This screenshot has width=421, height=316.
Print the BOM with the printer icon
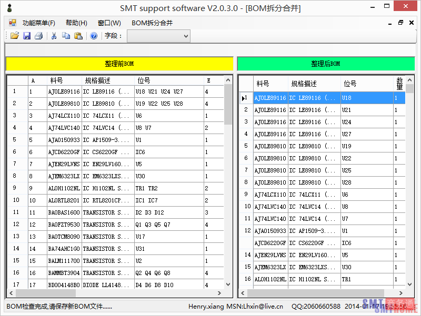point(38,36)
